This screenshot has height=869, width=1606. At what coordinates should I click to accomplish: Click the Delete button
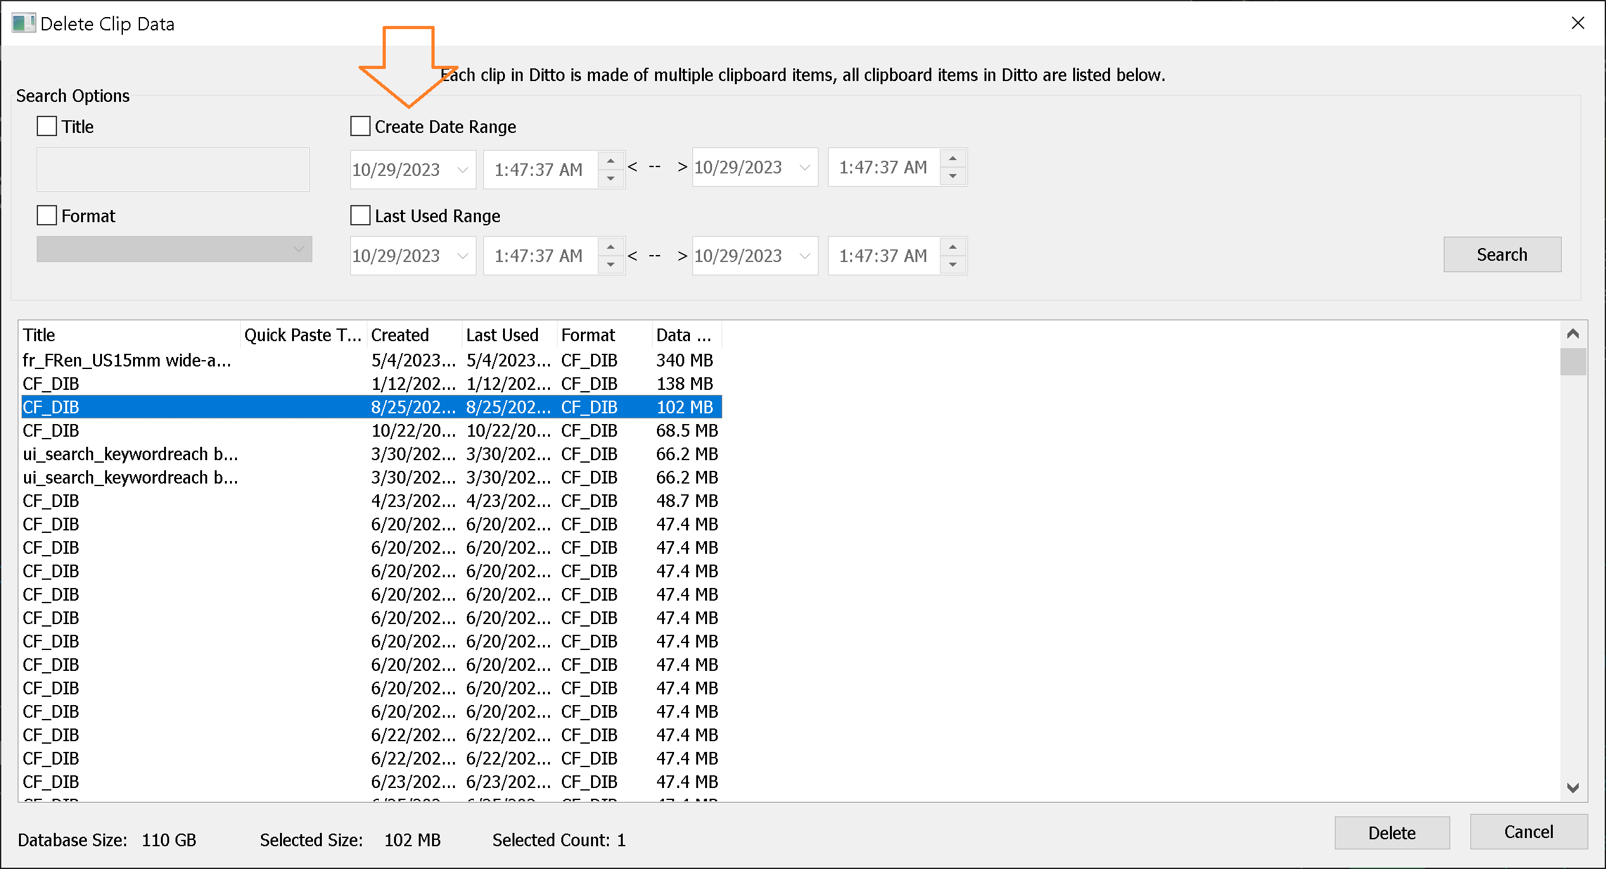[1391, 832]
